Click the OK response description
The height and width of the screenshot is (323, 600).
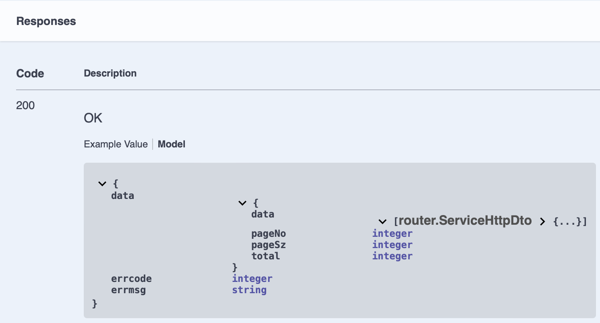[93, 118]
